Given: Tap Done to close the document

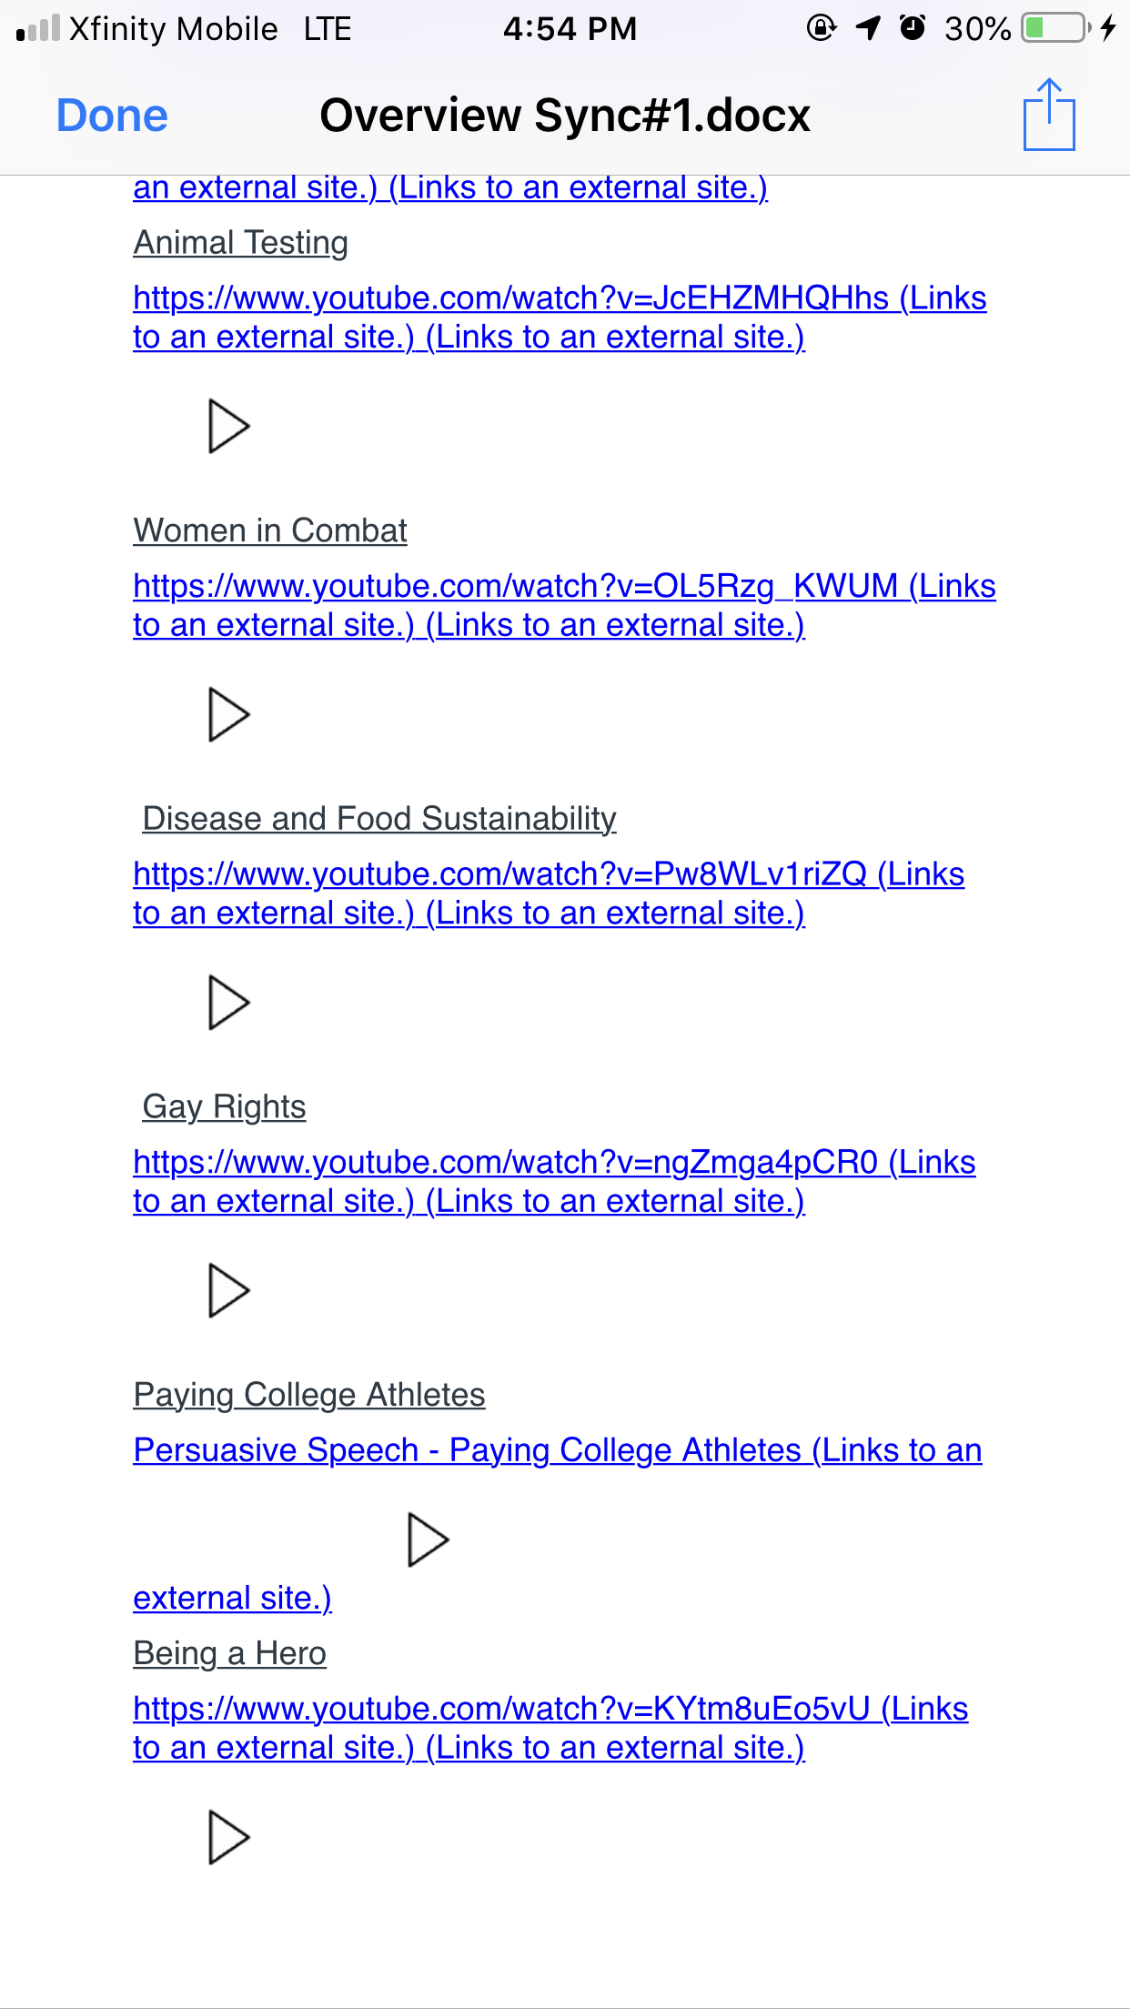Looking at the screenshot, I should [x=112, y=116].
